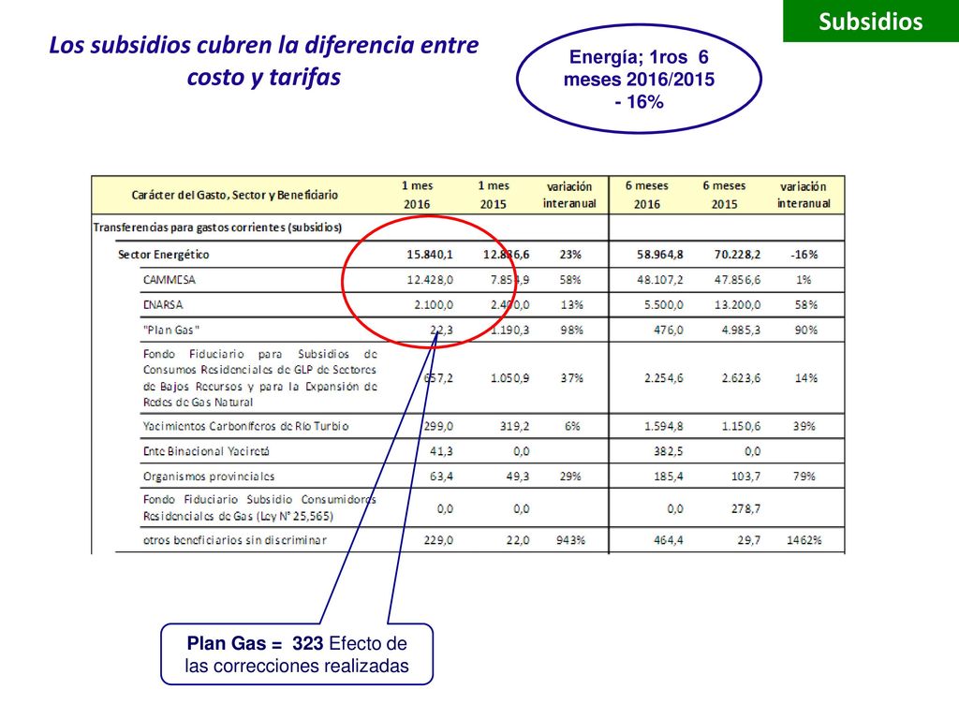Image resolution: width=959 pixels, height=719 pixels.
Task: Select ENARSA value "2.100,0"
Action: [x=434, y=305]
